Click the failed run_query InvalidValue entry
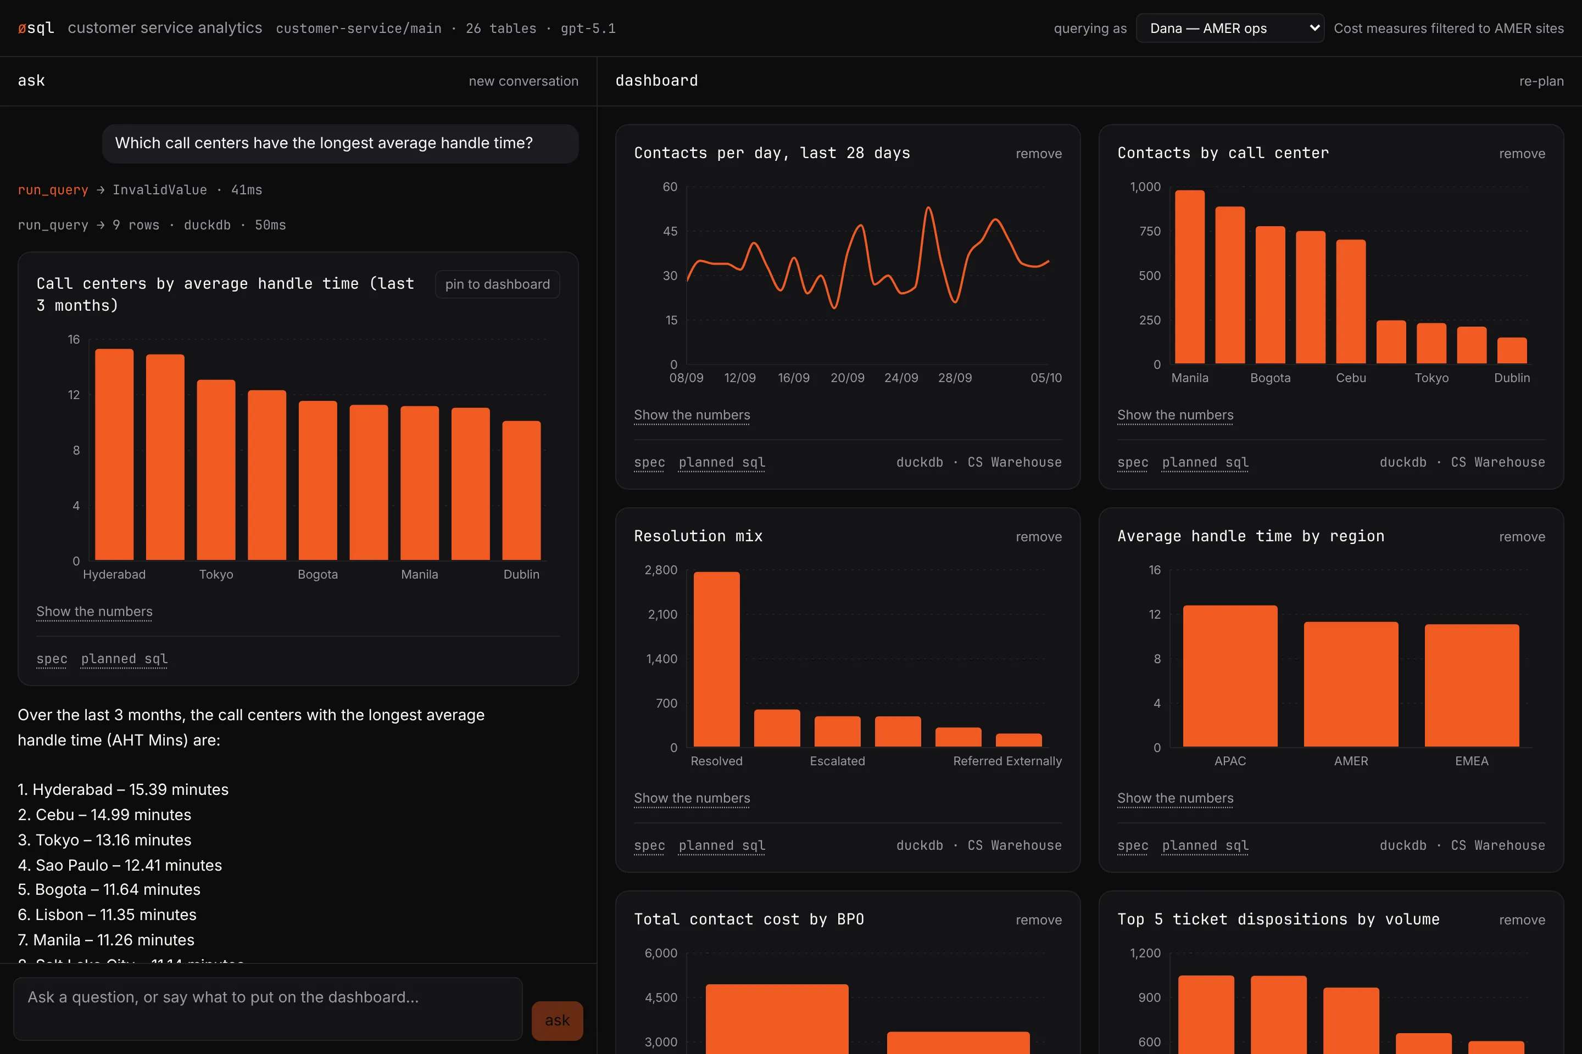Image resolution: width=1582 pixels, height=1054 pixels. coord(140,190)
